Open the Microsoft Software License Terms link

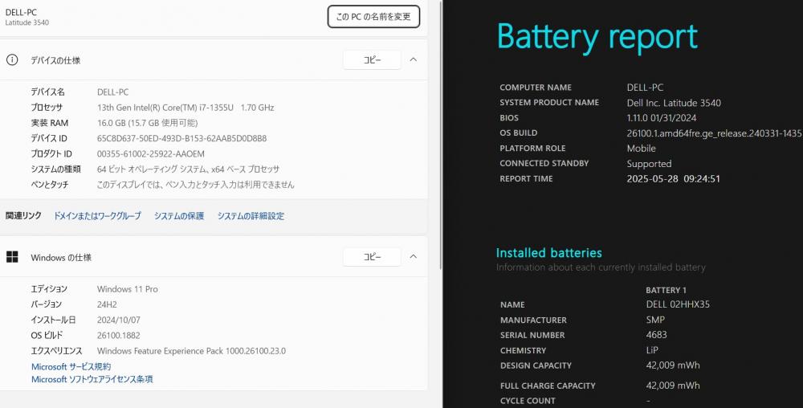click(92, 379)
